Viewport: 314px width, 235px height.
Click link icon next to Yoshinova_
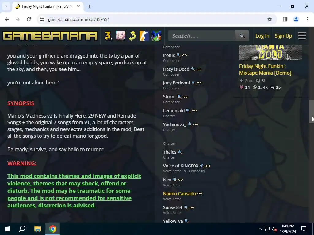(x=196, y=124)
